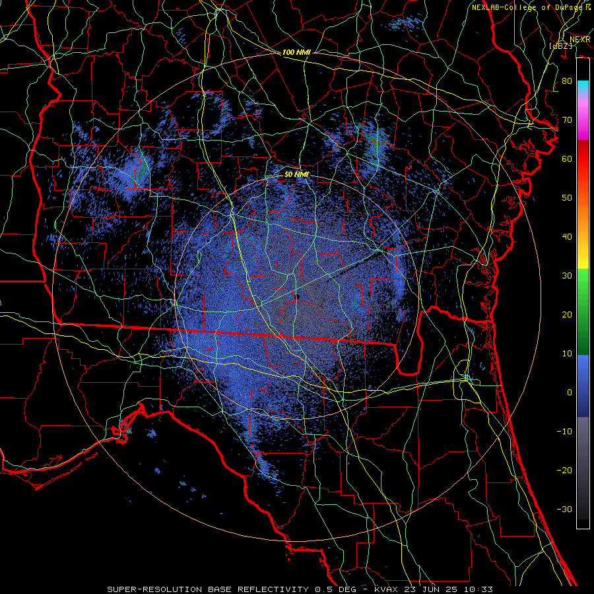The height and width of the screenshot is (594, 594).
Task: Select the 70 value on dBZ scale
Action: click(567, 120)
